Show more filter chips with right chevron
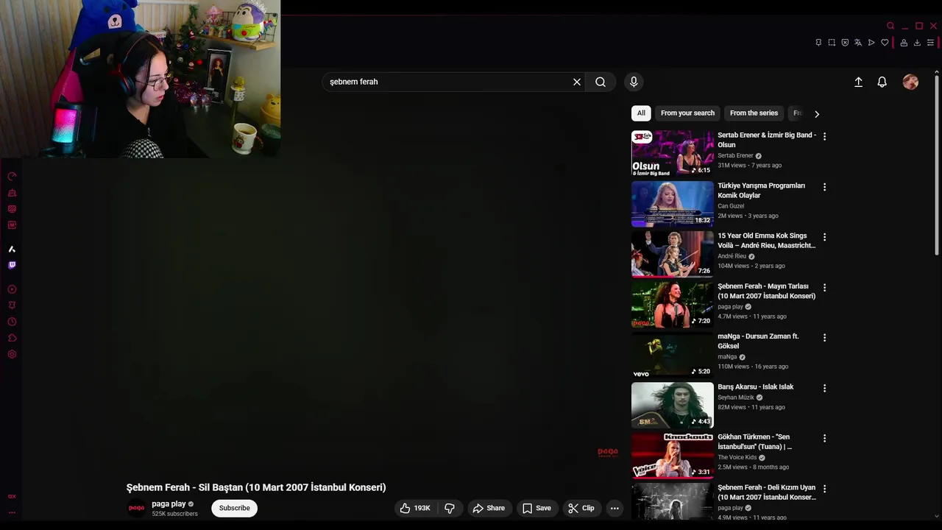This screenshot has width=942, height=530. [816, 114]
